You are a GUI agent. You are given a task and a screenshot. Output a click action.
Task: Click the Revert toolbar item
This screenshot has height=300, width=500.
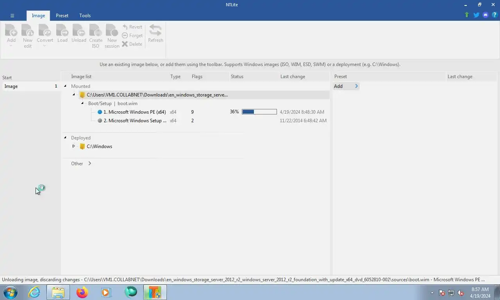[132, 27]
